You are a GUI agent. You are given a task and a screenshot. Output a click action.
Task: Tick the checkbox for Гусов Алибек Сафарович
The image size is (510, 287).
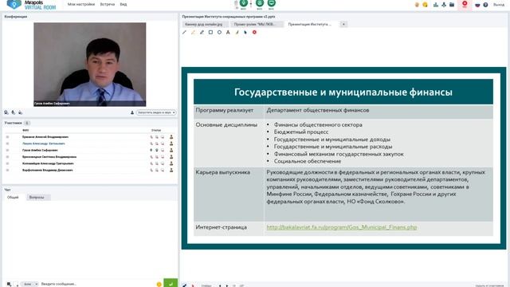pyautogui.click(x=7, y=151)
